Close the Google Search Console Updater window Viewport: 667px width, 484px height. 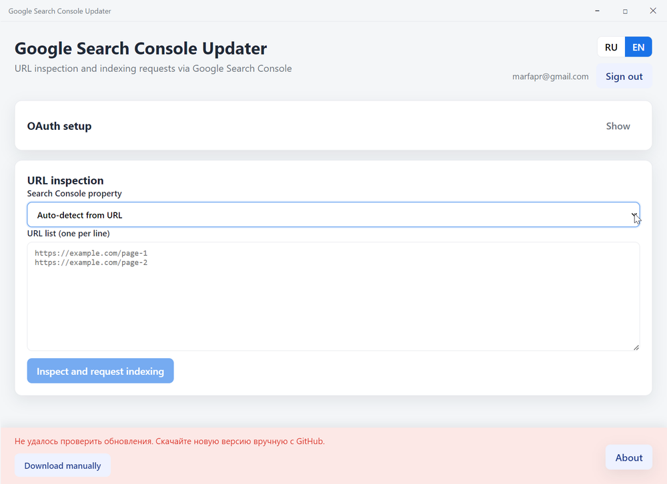click(653, 11)
